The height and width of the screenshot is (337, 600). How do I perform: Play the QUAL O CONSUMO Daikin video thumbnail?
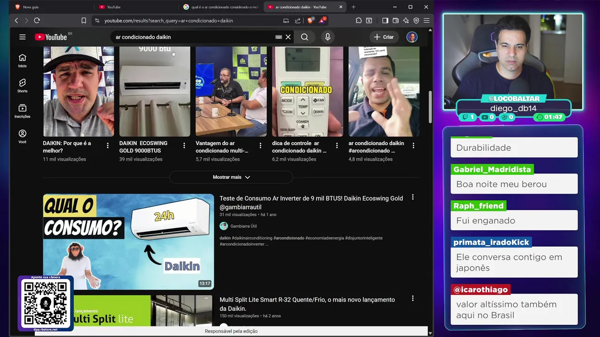click(128, 242)
